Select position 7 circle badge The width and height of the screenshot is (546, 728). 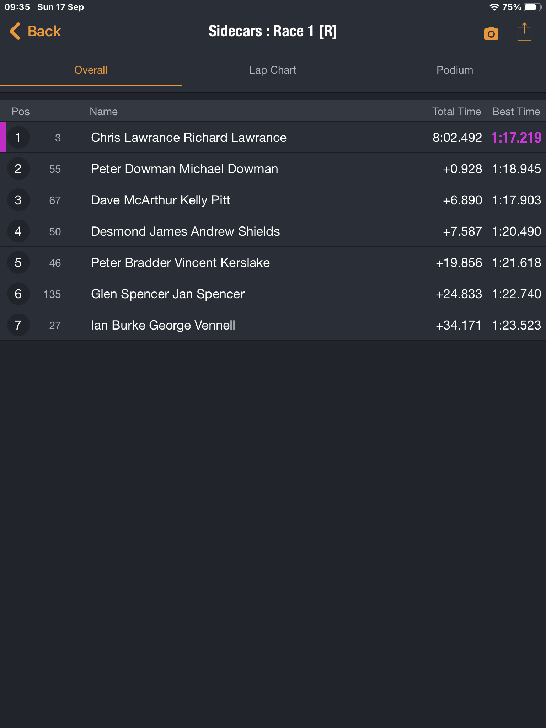tap(18, 325)
